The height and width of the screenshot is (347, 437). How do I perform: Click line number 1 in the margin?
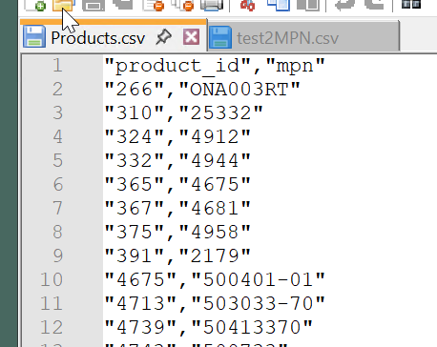coord(57,65)
